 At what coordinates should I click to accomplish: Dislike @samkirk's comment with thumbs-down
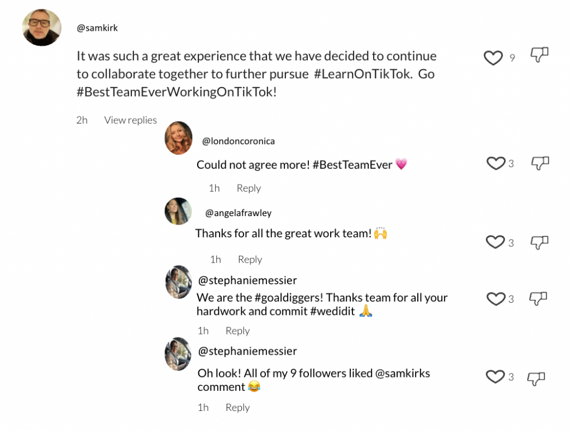point(538,55)
